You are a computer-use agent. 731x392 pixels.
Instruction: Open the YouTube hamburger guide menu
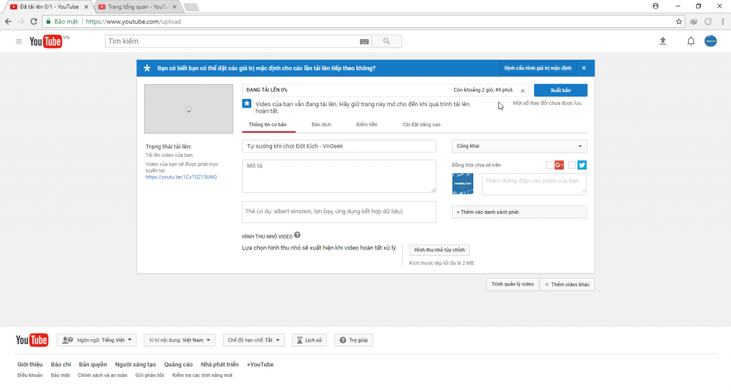pos(19,41)
